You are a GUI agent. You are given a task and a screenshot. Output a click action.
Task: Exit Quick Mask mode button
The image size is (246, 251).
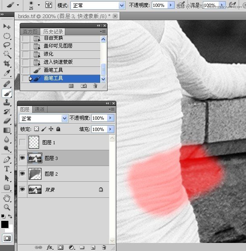coord(7,239)
